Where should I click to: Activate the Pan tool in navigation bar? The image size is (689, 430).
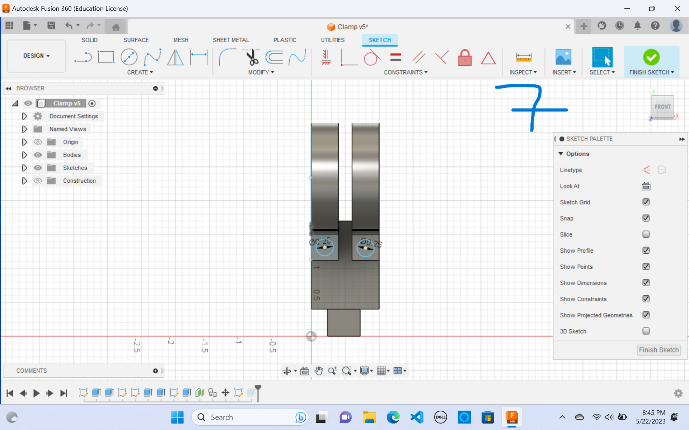[x=318, y=371]
